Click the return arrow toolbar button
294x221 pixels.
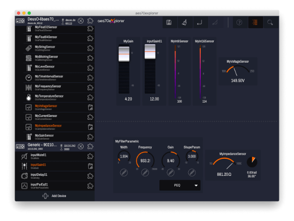[x=199, y=22]
